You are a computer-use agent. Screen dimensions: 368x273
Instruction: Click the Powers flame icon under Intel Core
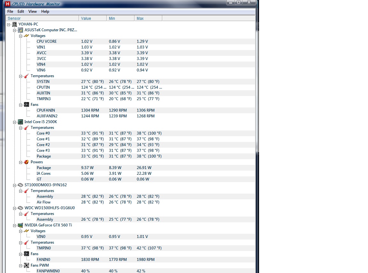tap(27, 162)
